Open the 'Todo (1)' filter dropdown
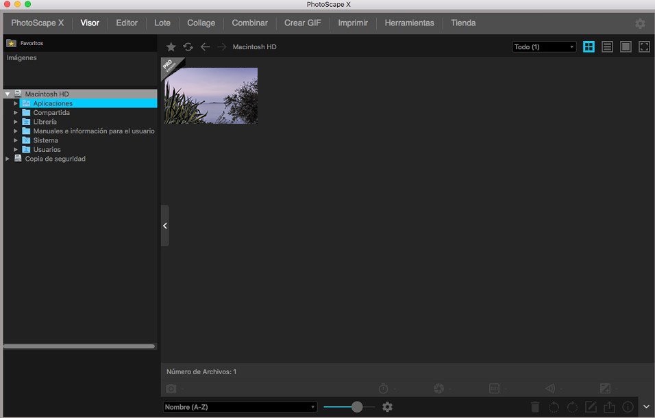The width and height of the screenshot is (655, 418). [543, 47]
